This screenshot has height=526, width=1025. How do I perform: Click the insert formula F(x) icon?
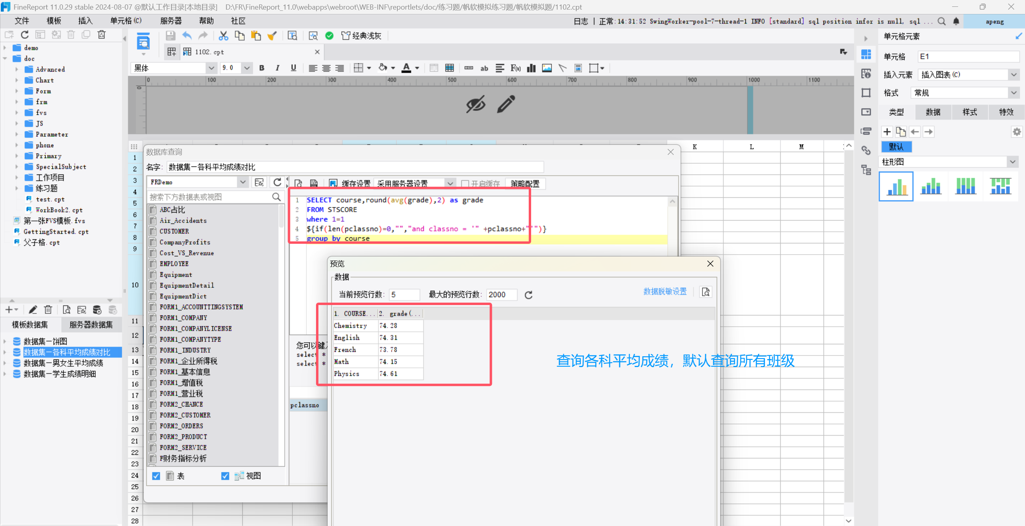coord(516,68)
